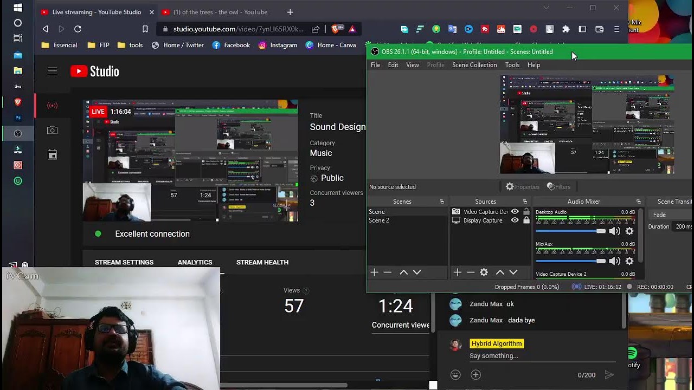Toggle visibility of Video Capture Device source
Image resolution: width=694 pixels, height=390 pixels.
tap(515, 212)
